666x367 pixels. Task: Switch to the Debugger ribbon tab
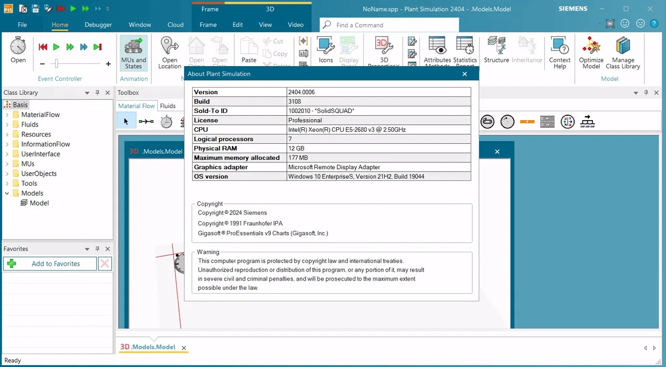[98, 25]
